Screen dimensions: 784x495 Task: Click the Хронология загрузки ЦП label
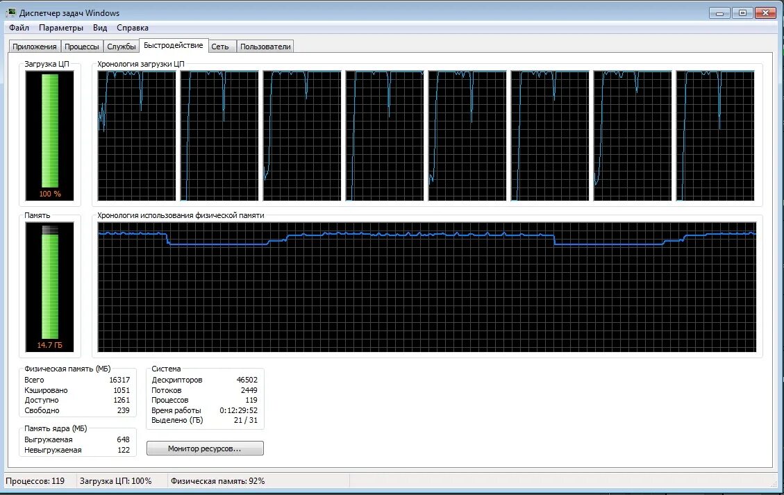[141, 64]
